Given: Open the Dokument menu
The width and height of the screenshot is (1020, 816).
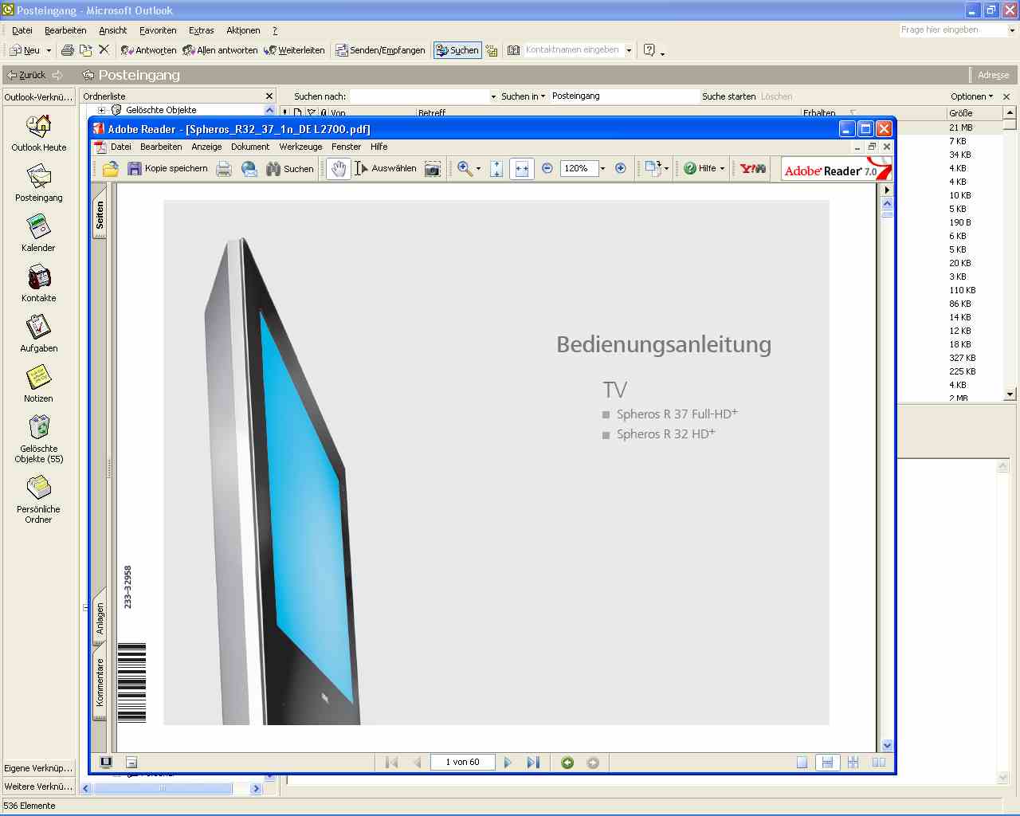Looking at the screenshot, I should [250, 147].
